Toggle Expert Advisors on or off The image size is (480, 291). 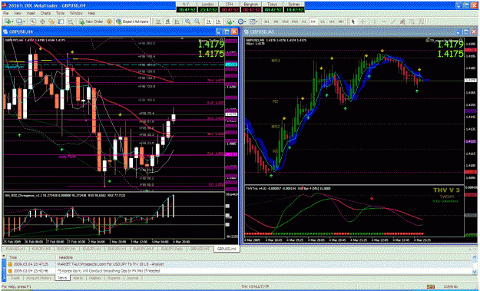[133, 21]
